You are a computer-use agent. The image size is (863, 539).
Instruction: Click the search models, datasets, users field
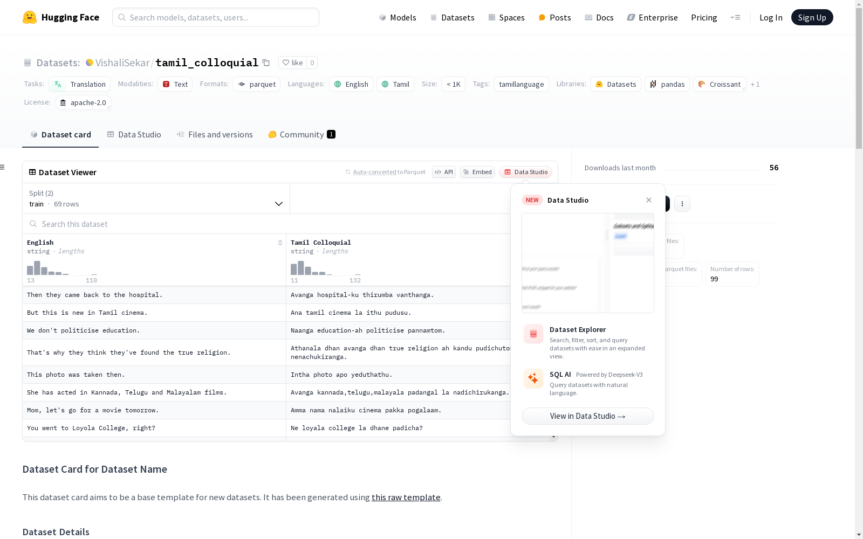216,17
